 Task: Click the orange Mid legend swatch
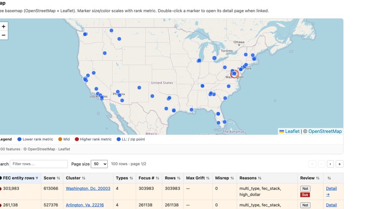click(x=60, y=139)
